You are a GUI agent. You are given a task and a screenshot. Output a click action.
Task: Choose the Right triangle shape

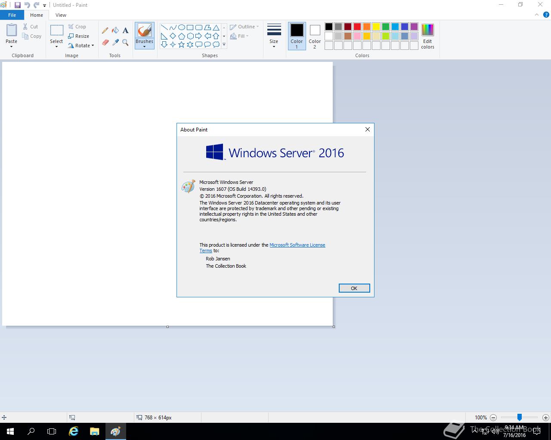pyautogui.click(x=164, y=36)
